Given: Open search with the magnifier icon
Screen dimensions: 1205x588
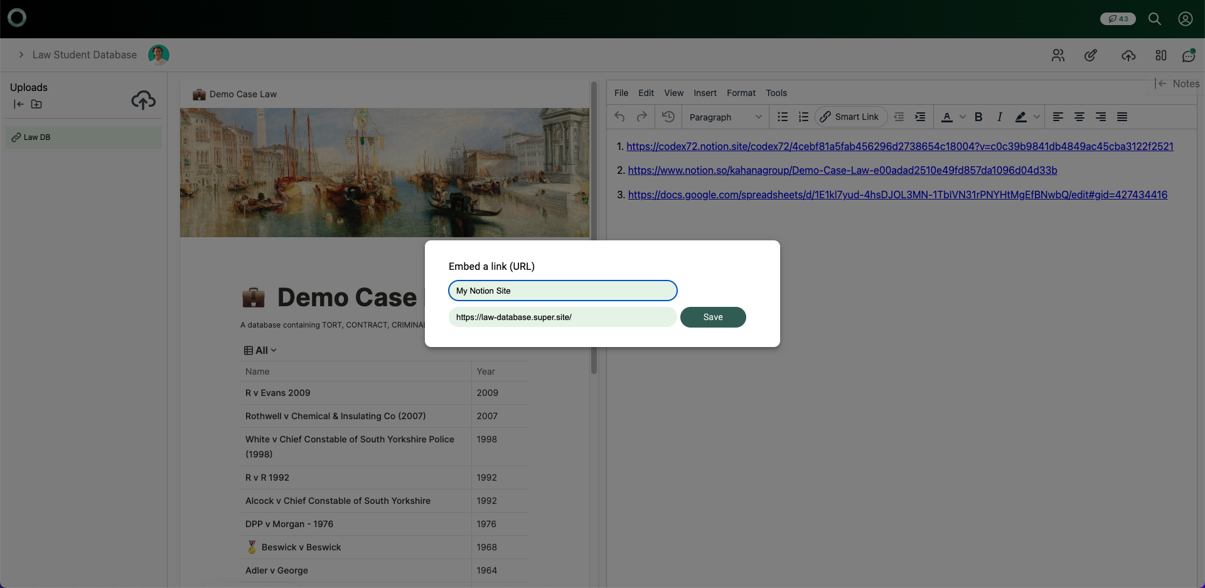Looking at the screenshot, I should tap(1154, 19).
